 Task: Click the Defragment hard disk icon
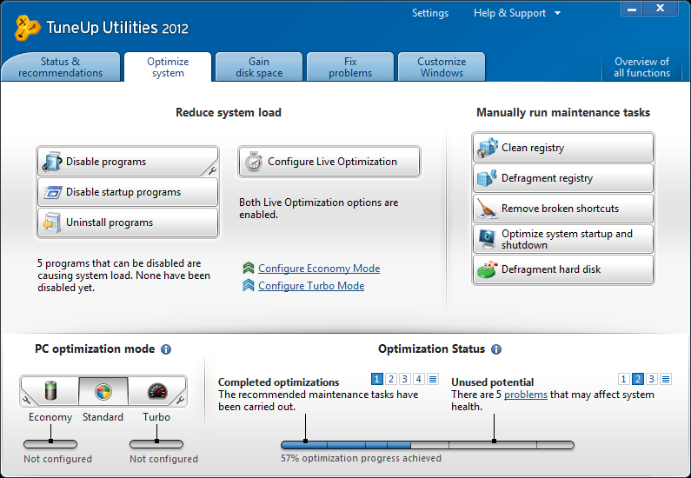[488, 269]
